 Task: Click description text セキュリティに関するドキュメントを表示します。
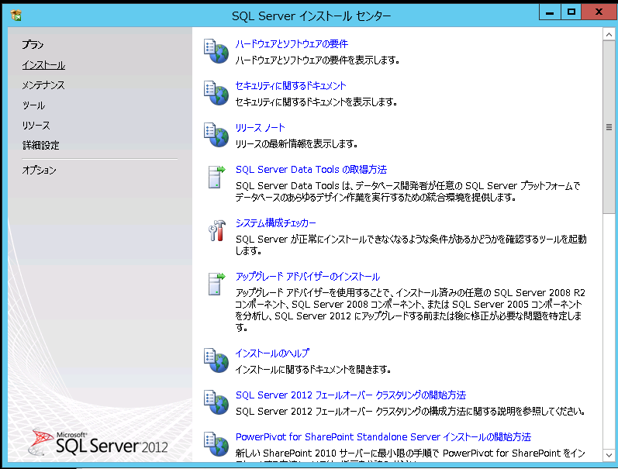click(316, 102)
